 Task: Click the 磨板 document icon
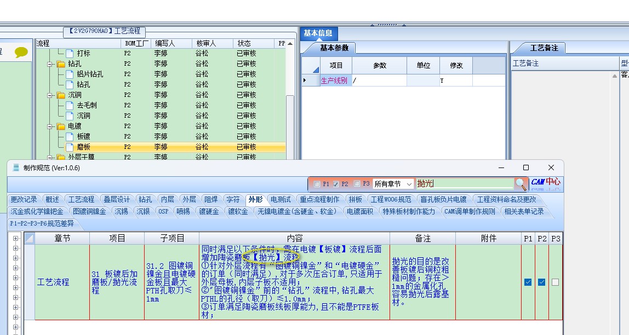tap(70, 147)
